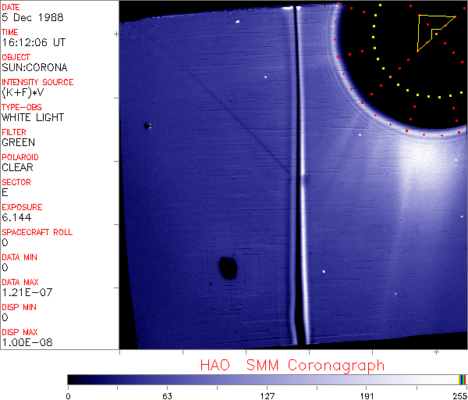Click the FILTER label
This screenshot has width=468, height=400.
point(14,132)
